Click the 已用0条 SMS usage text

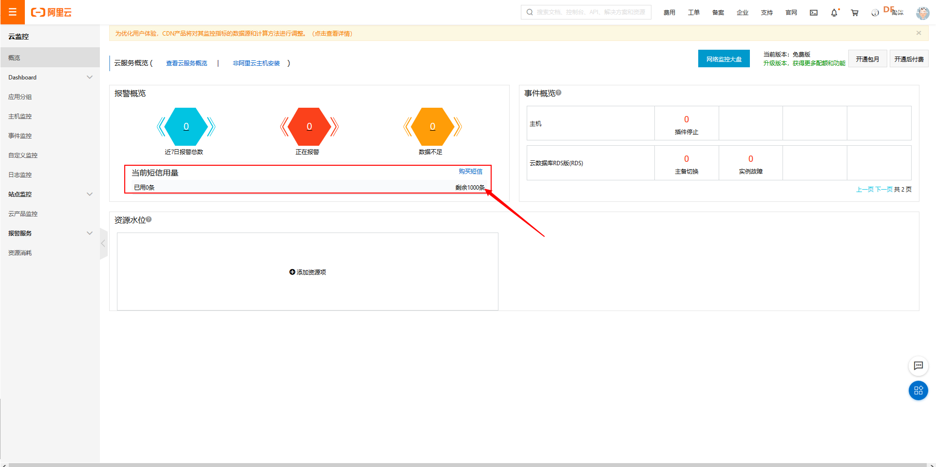pyautogui.click(x=144, y=188)
